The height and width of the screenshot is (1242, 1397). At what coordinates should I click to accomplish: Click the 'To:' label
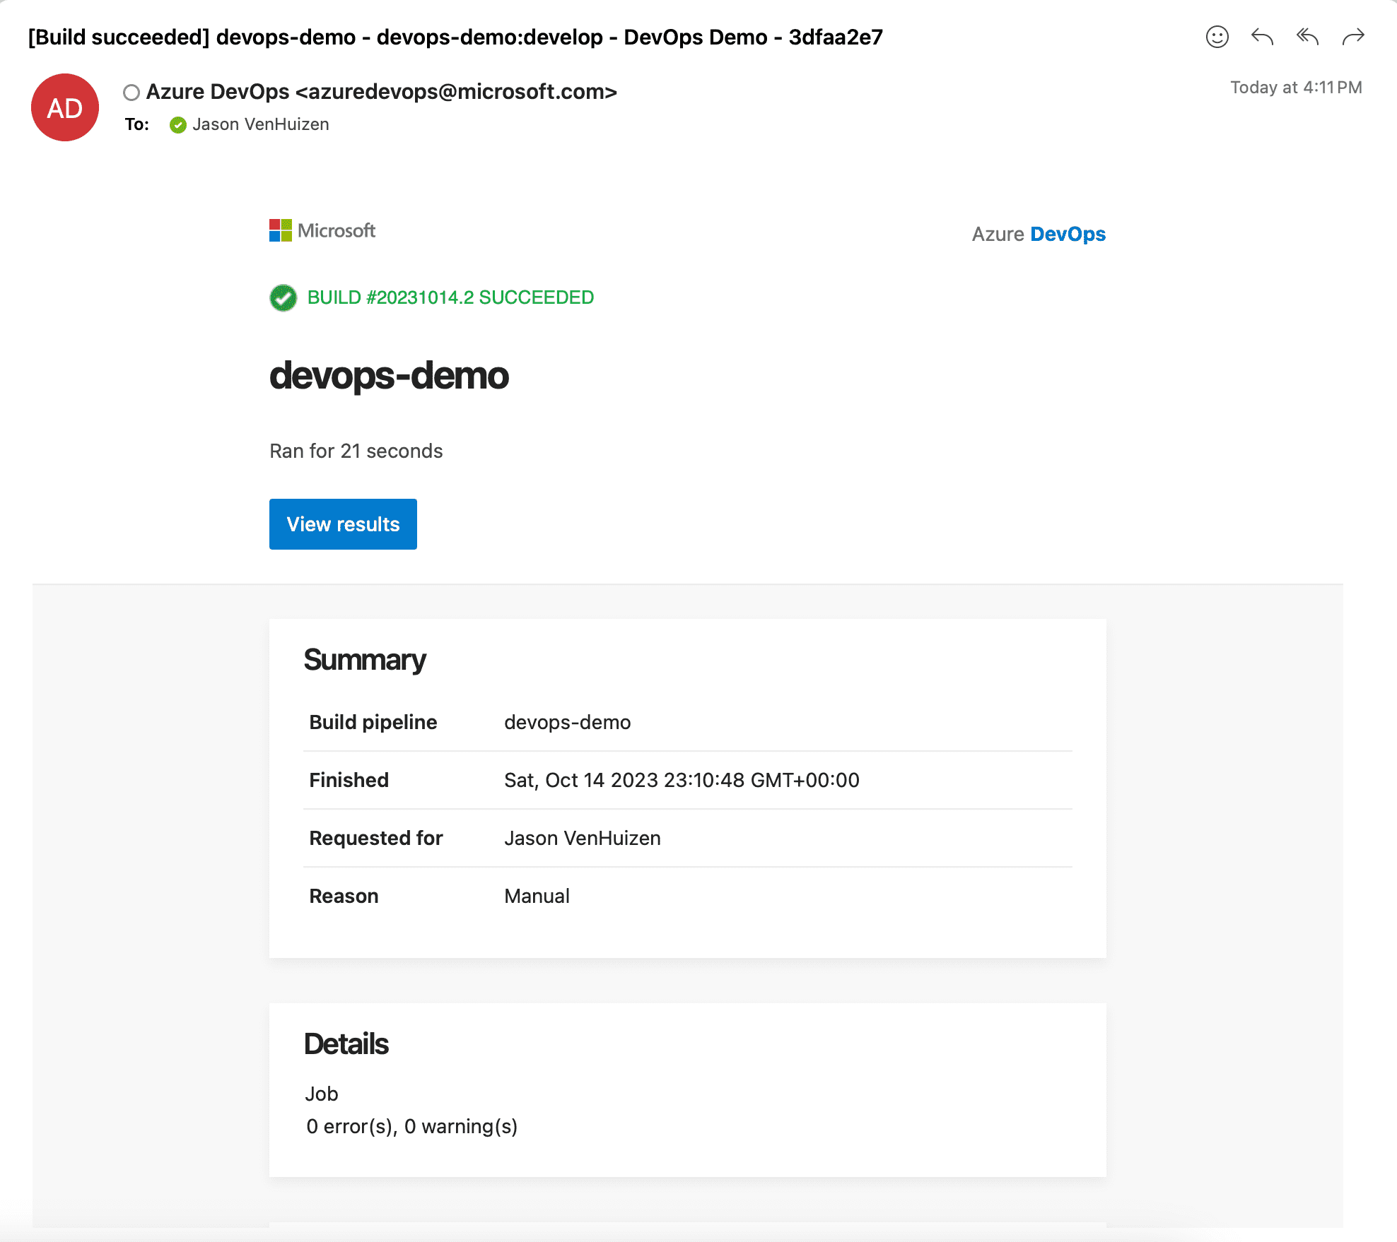137,124
